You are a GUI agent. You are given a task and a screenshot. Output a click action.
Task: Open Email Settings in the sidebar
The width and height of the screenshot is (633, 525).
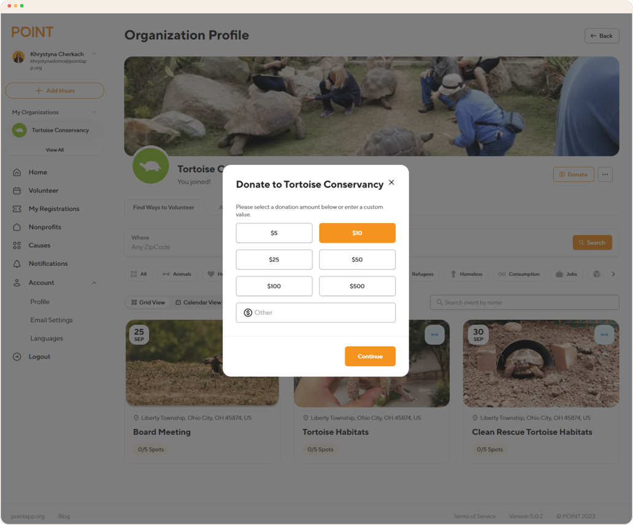[52, 320]
